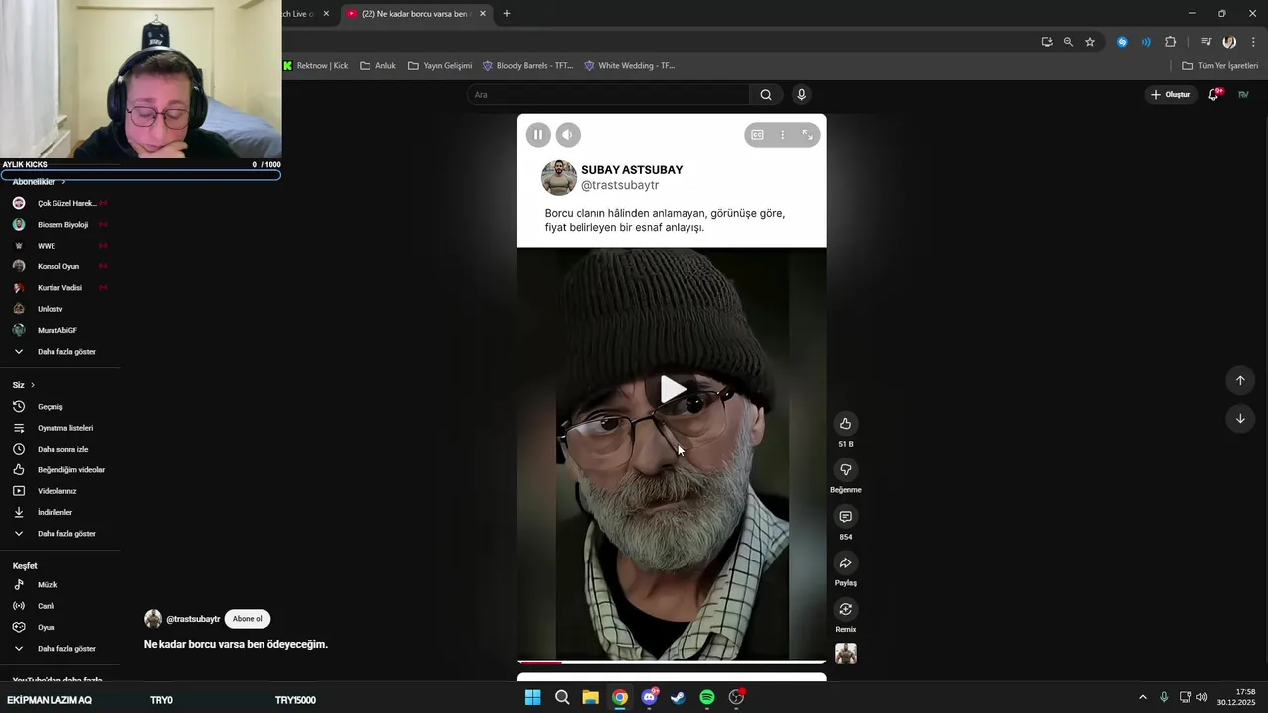Like the Short with 51 B likes
1268x713 pixels.
[845, 423]
